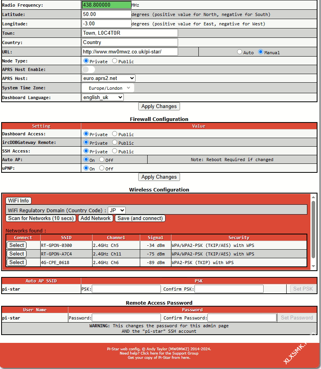Choose Manual for the URL setting
321x369 pixels.
(260, 52)
